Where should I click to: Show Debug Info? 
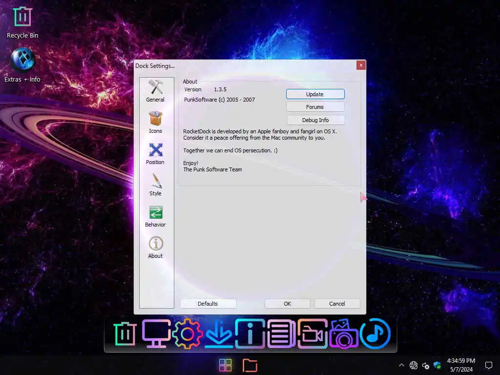(x=315, y=120)
